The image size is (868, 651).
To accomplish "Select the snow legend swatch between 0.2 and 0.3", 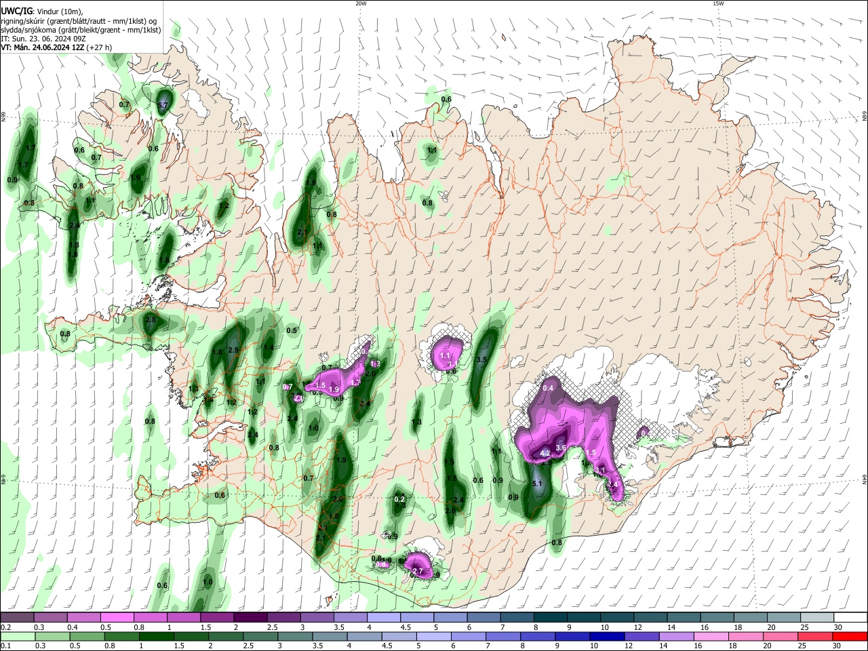I will [x=16, y=618].
